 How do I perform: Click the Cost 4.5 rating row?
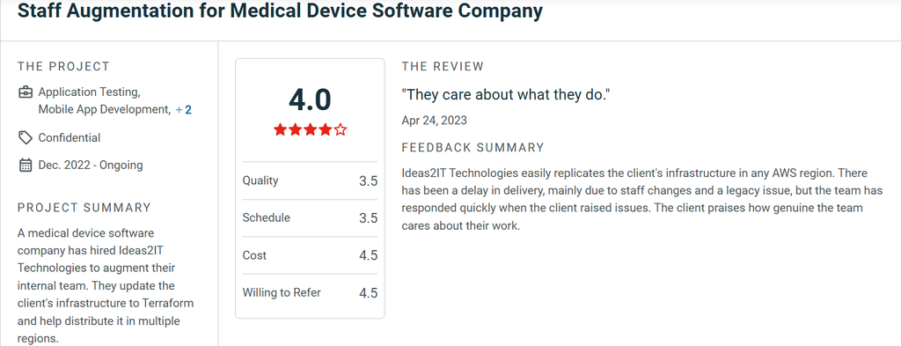[310, 255]
